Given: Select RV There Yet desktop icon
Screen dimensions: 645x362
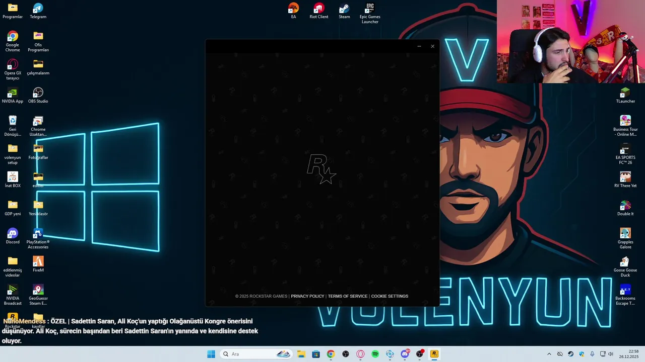Looking at the screenshot, I should 625,179.
